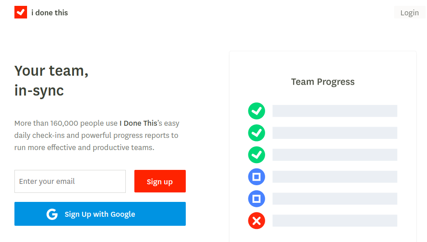Image resolution: width=427 pixels, height=242 pixels.
Task: Click the red checkmark logo icon
Action: pyautogui.click(x=21, y=12)
